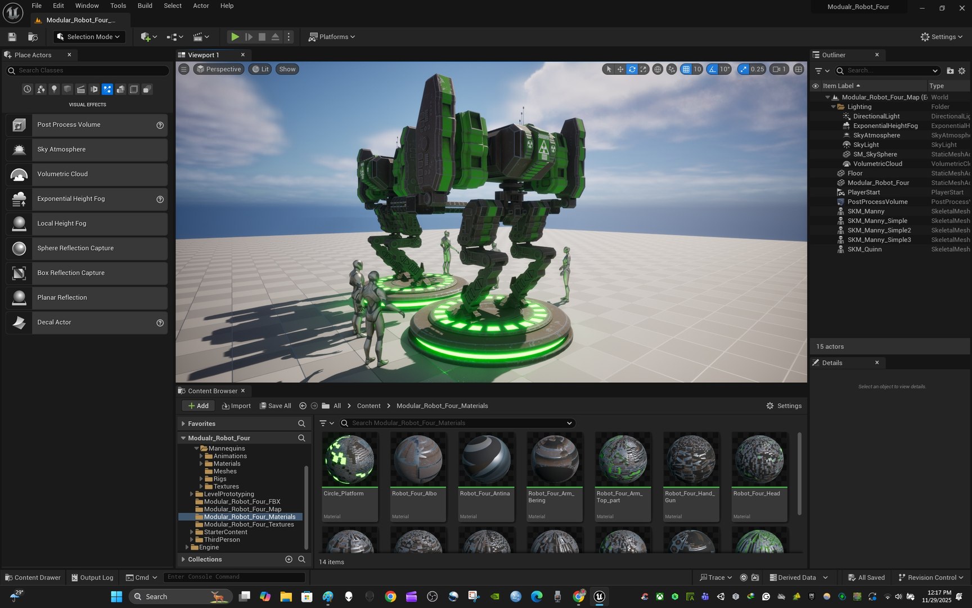Select the Recently Placed category icon
This screenshot has width=972, height=608.
27,90
